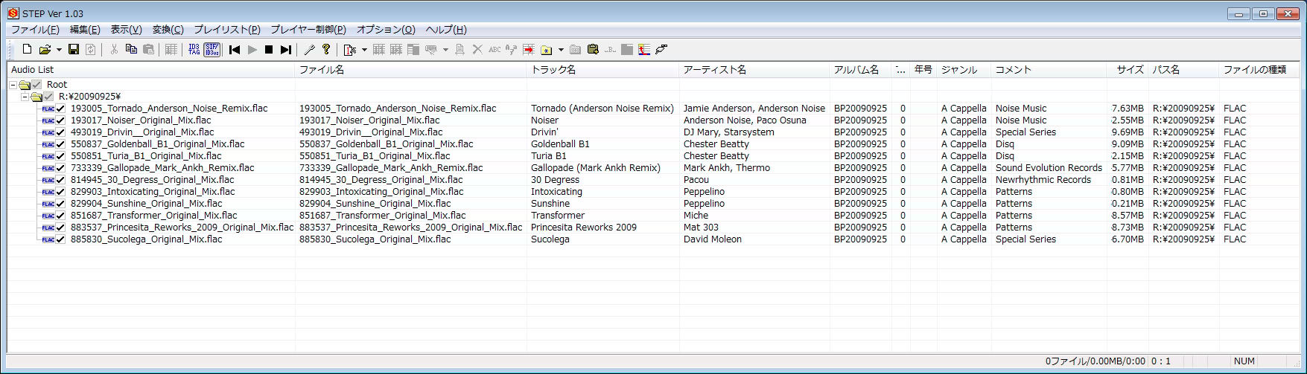Toggle the Root node checkbox
Image resolution: width=1307 pixels, height=374 pixels.
pyautogui.click(x=37, y=85)
